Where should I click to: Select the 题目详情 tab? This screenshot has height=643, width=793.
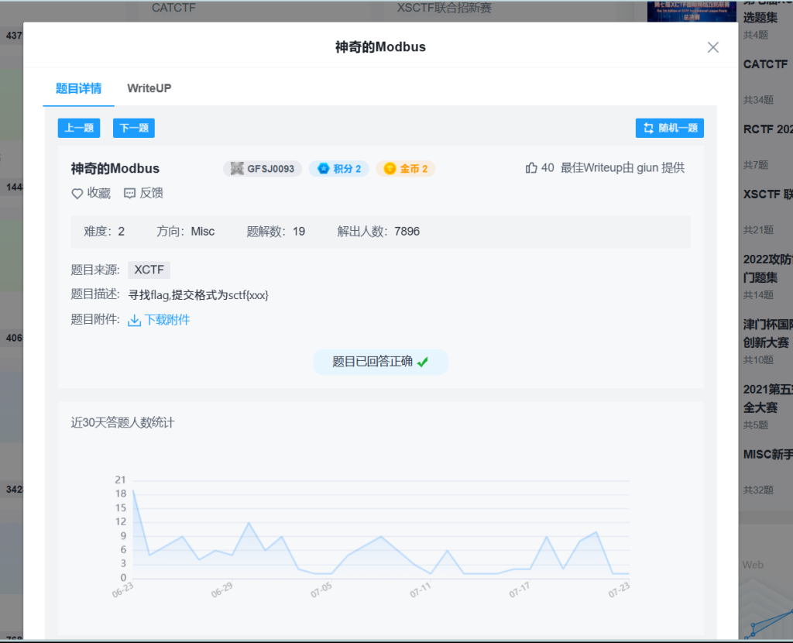pyautogui.click(x=78, y=88)
